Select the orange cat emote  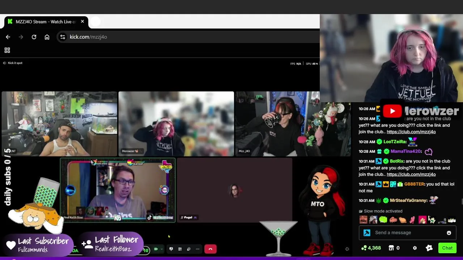click(403, 220)
